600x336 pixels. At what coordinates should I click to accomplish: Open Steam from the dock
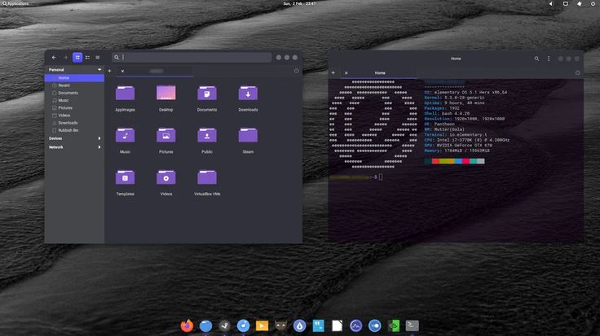click(x=224, y=325)
